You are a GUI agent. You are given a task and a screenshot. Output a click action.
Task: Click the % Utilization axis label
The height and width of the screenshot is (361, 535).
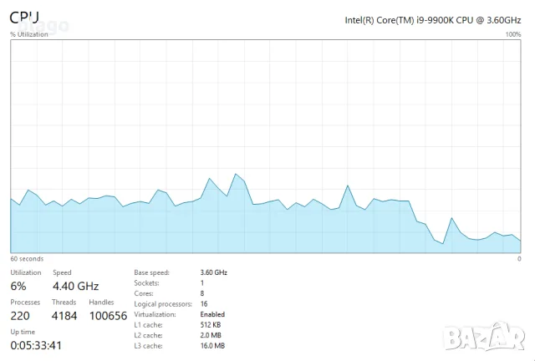[29, 34]
